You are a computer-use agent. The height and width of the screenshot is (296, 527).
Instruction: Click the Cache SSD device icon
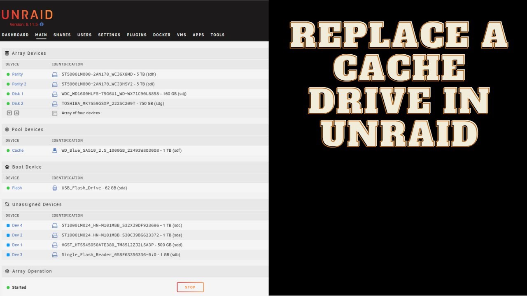tap(55, 150)
